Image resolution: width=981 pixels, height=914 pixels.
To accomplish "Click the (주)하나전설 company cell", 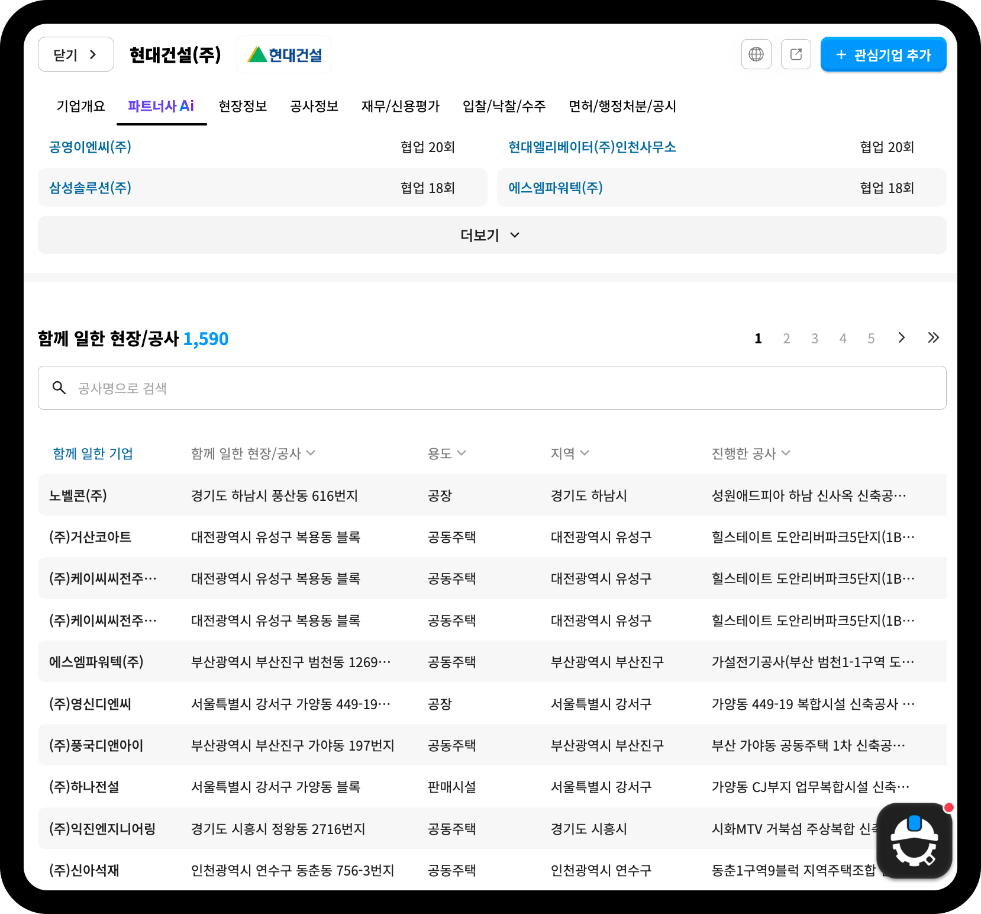I will [84, 787].
